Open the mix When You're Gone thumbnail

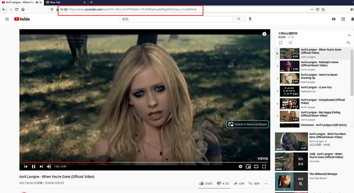click(x=292, y=162)
